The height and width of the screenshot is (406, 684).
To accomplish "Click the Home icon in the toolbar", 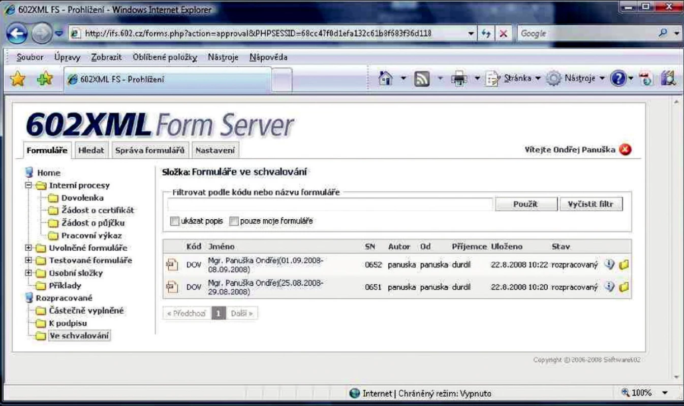I will [386, 79].
